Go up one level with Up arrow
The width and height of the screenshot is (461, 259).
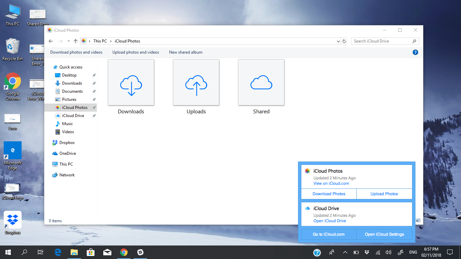[x=76, y=41]
